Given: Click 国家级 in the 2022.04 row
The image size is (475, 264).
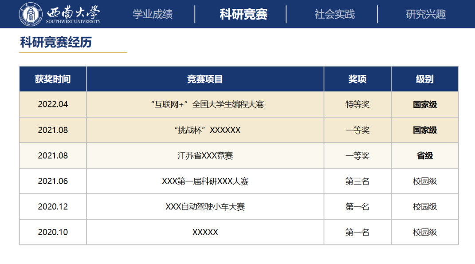Looking at the screenshot, I should pyautogui.click(x=425, y=104).
